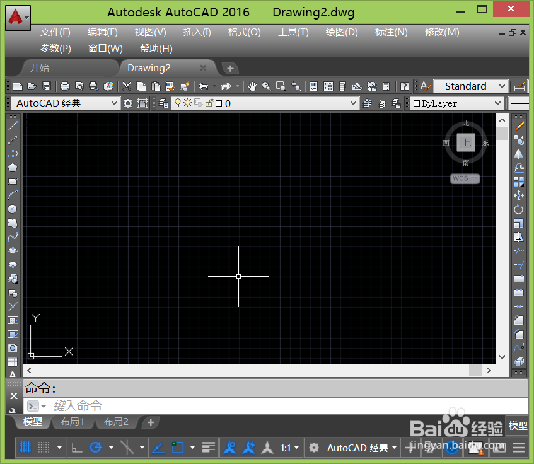Open the 文件(F) menu
Image resolution: width=534 pixels, height=464 pixels.
(55, 32)
